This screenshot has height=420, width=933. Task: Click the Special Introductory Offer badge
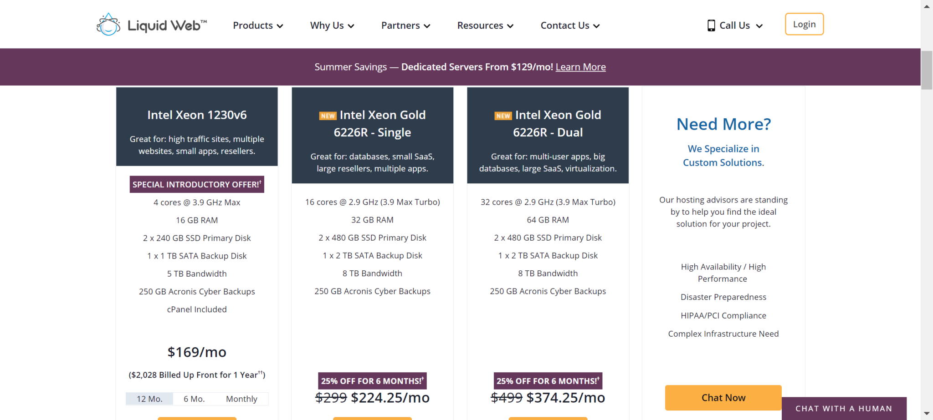pos(197,184)
